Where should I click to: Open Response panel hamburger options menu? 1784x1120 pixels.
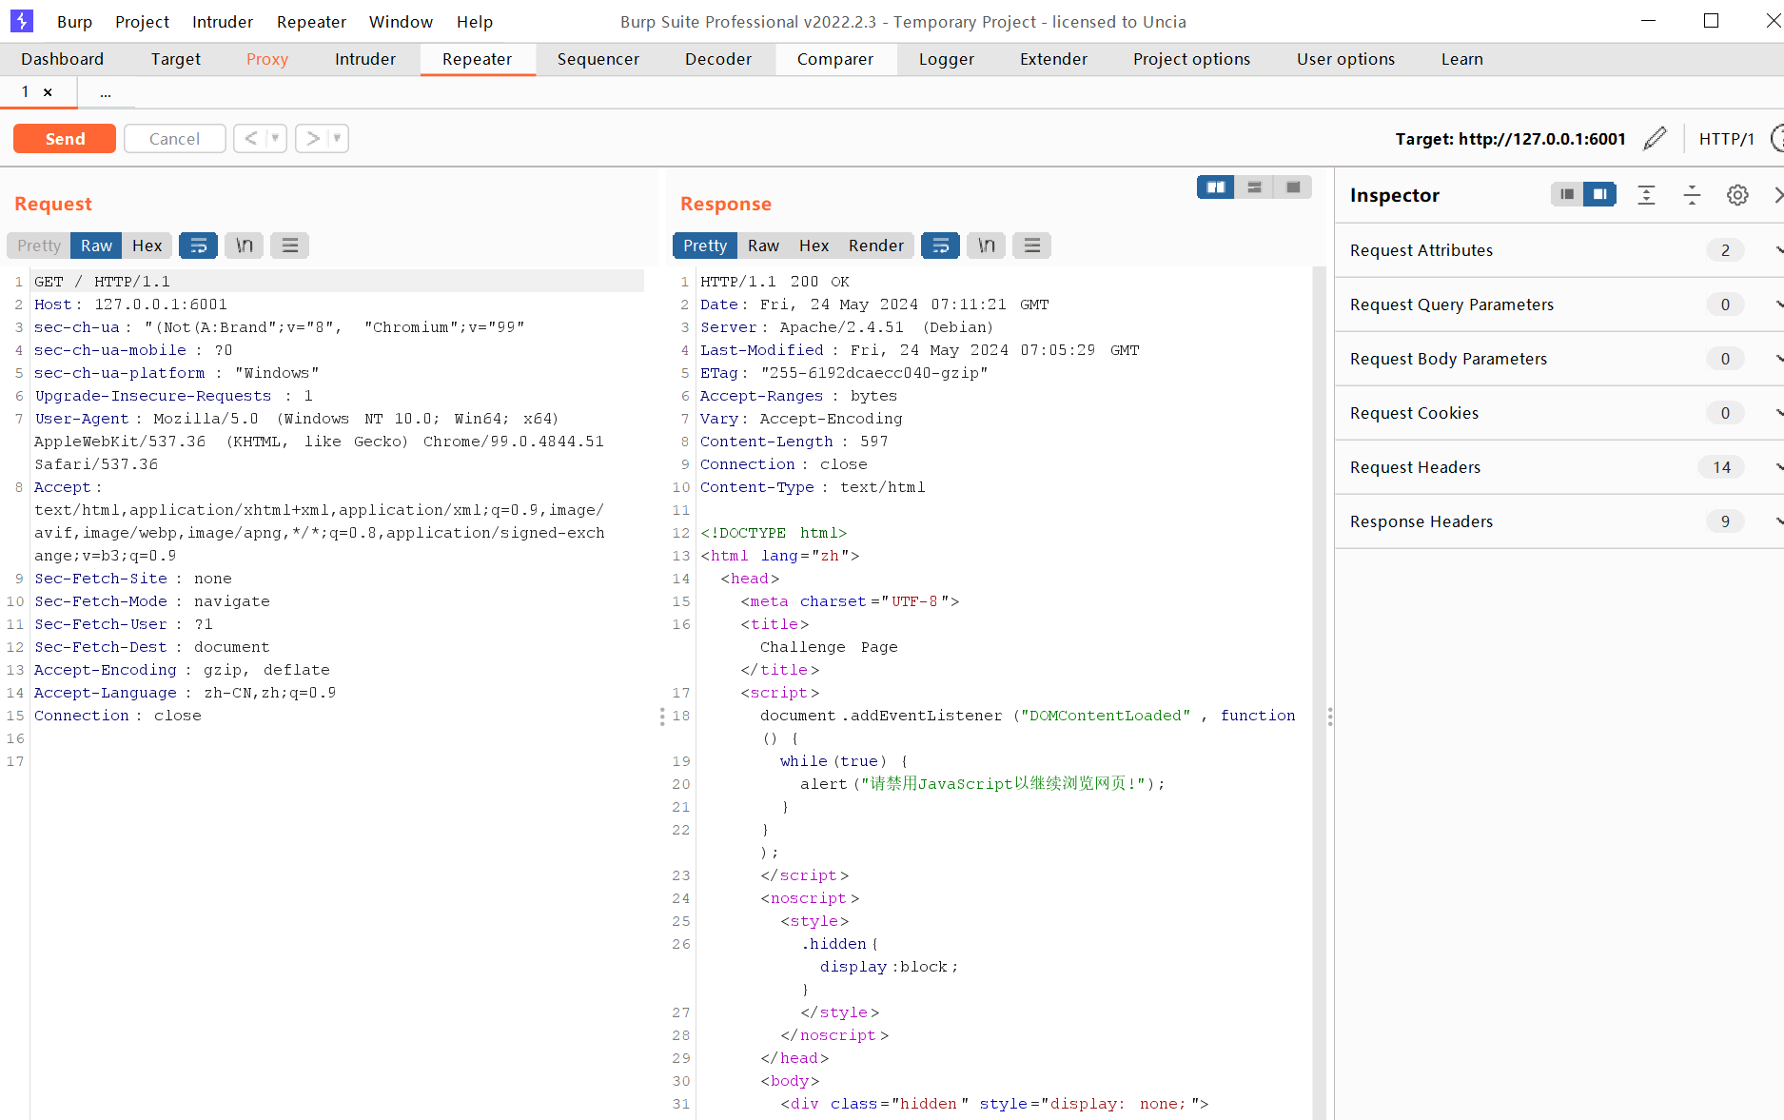tap(1032, 246)
